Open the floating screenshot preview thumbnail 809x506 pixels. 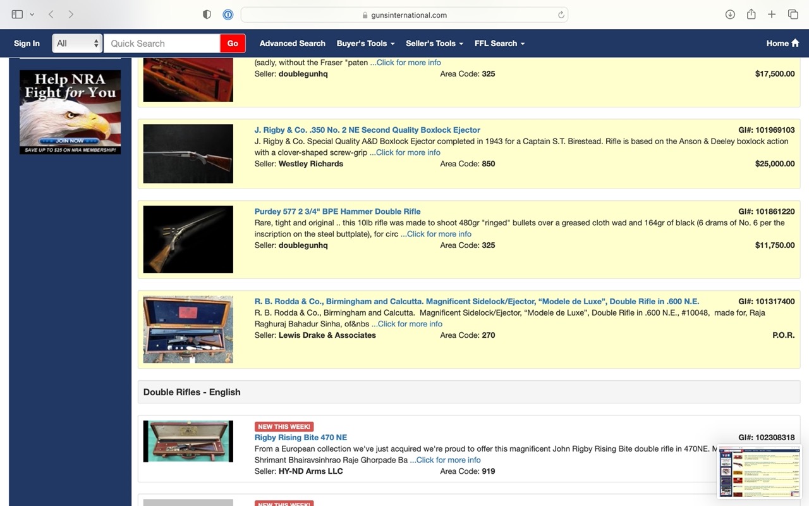tap(759, 471)
